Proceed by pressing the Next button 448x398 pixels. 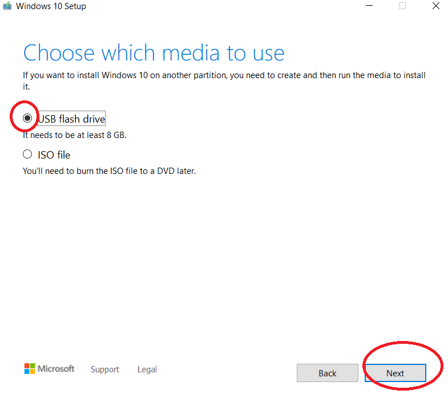point(395,373)
